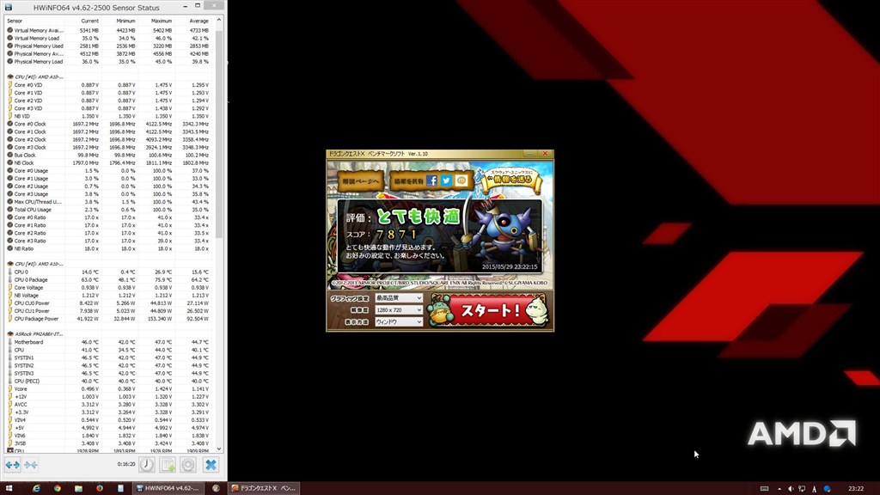Open File Explorer from the taskbar
Image resolution: width=880 pixels, height=495 pixels.
point(78,488)
